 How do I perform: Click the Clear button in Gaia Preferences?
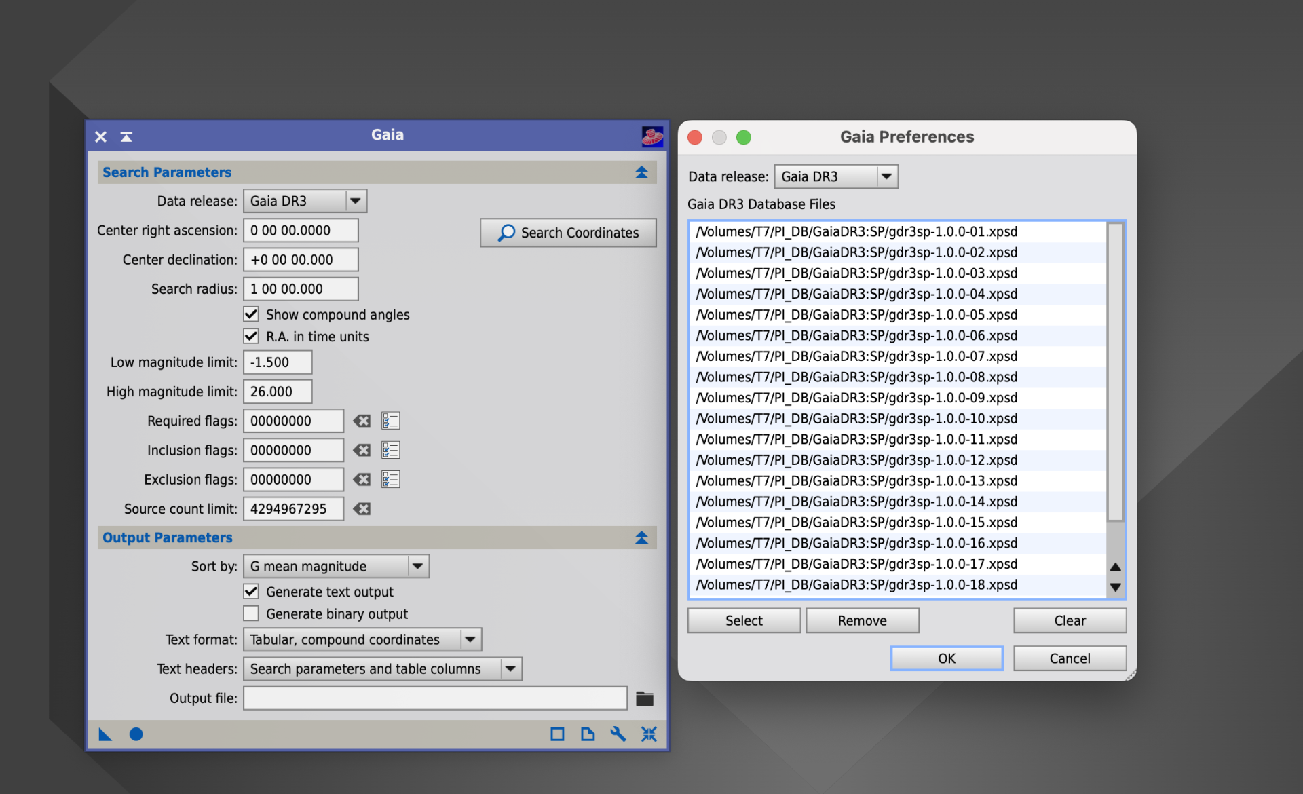[1070, 620]
